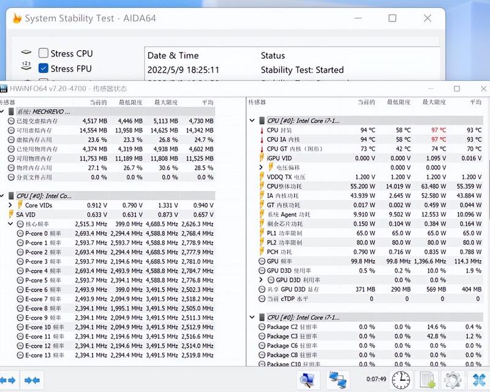
Task: Click the clock icon beside 已提交虚拟内存
Action: 11,121
